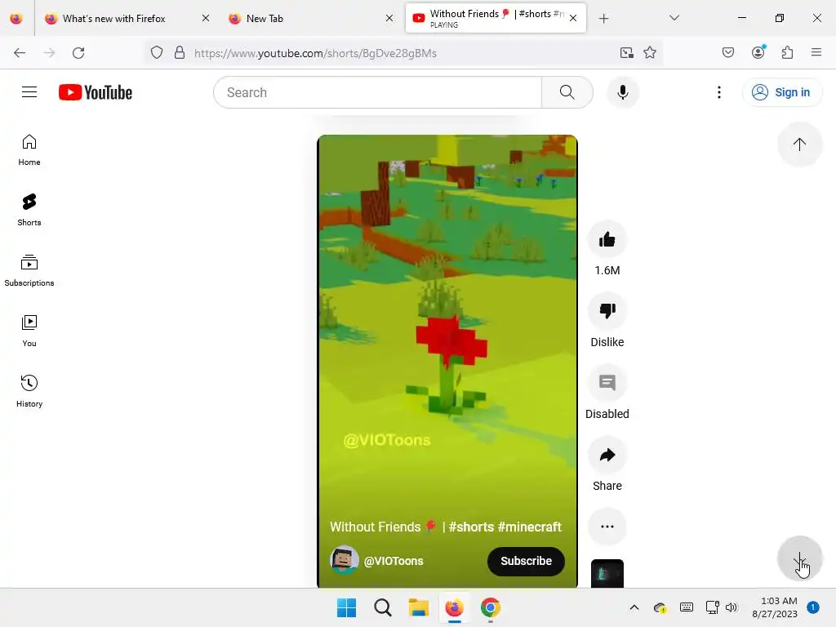The width and height of the screenshot is (836, 627).
Task: Open the tracking protection shield
Action: click(x=157, y=53)
